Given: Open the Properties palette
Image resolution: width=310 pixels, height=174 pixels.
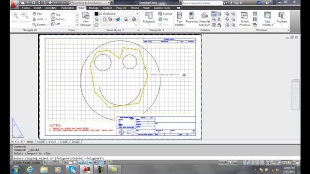Looking at the screenshot, I should click(192, 18).
